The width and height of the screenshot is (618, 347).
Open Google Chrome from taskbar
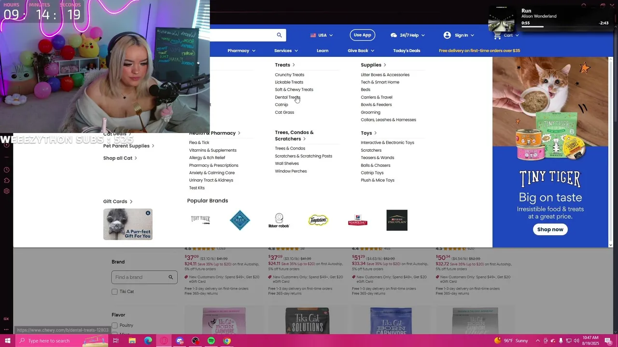coord(227,341)
